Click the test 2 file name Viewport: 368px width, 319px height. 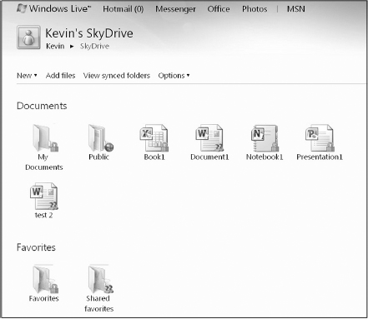(43, 215)
